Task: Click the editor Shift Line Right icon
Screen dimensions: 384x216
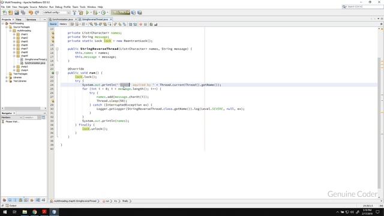Action: point(135,24)
